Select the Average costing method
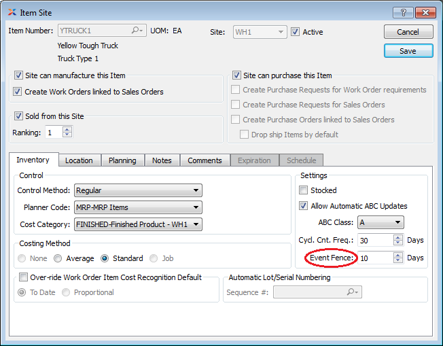 click(58, 258)
